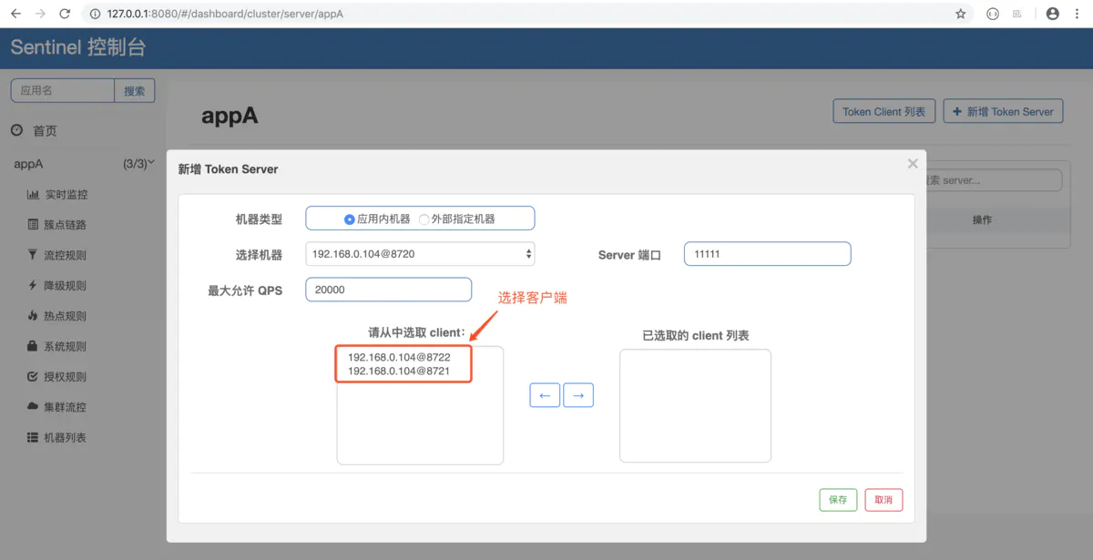Open 机器列表 menu item
The width and height of the screenshot is (1093, 560).
pos(66,437)
